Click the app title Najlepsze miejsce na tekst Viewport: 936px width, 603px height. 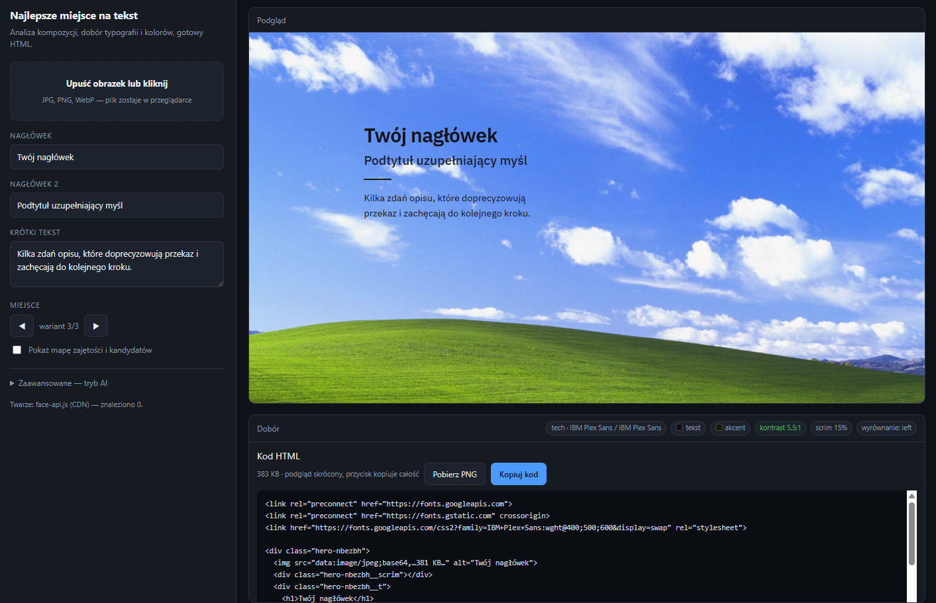(74, 15)
